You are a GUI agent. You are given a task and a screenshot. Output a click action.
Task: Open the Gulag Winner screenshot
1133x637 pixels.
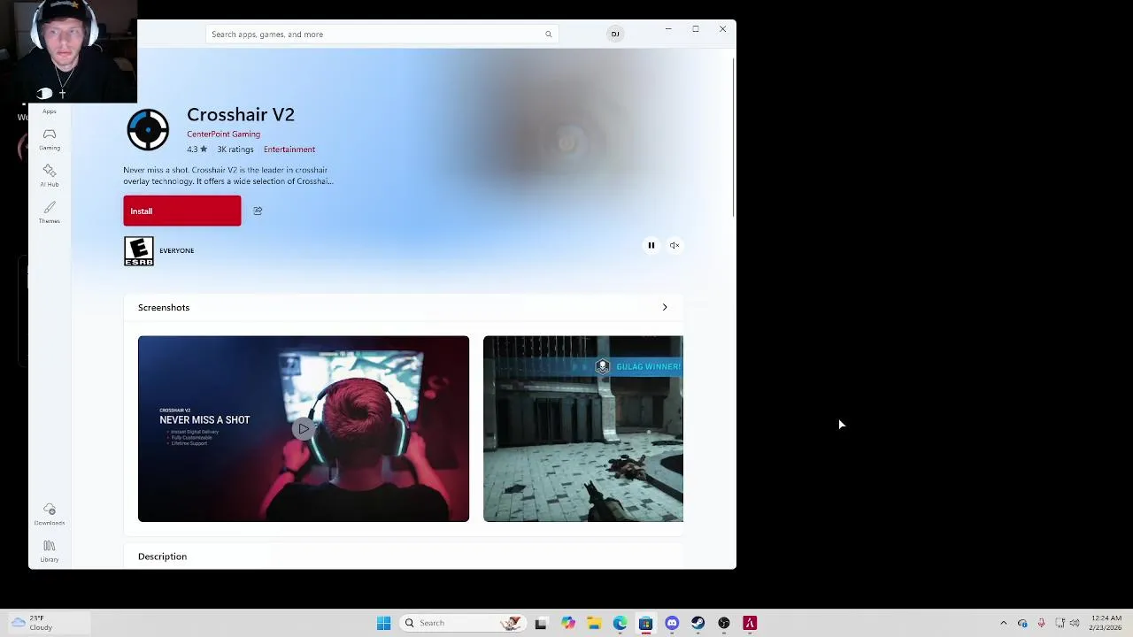583,429
